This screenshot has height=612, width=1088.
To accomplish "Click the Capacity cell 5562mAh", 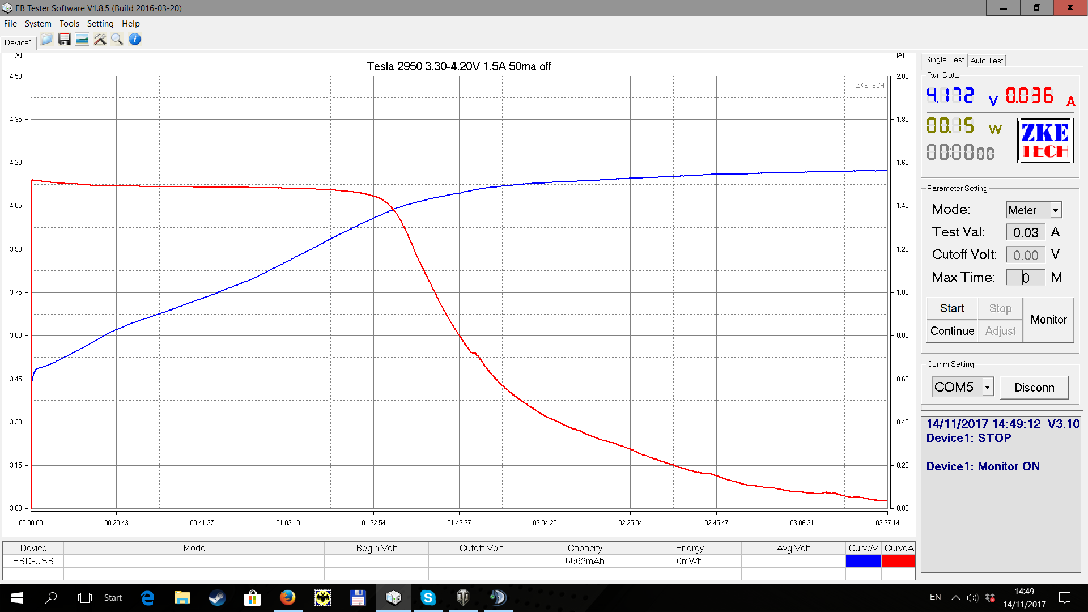I will pyautogui.click(x=585, y=561).
